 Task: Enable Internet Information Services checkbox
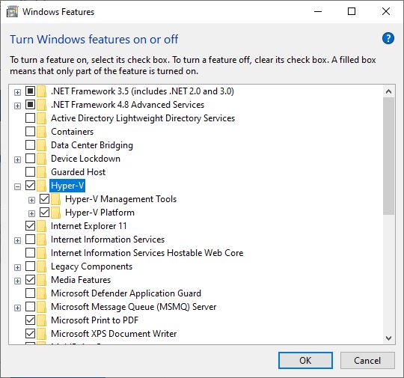[x=31, y=240]
